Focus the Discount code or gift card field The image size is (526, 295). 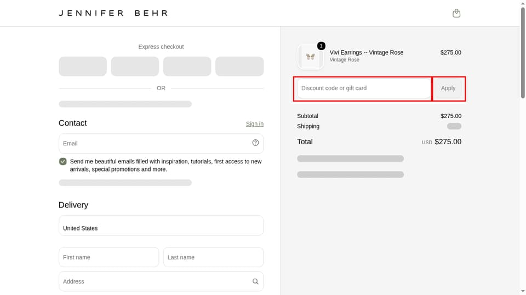click(x=364, y=88)
